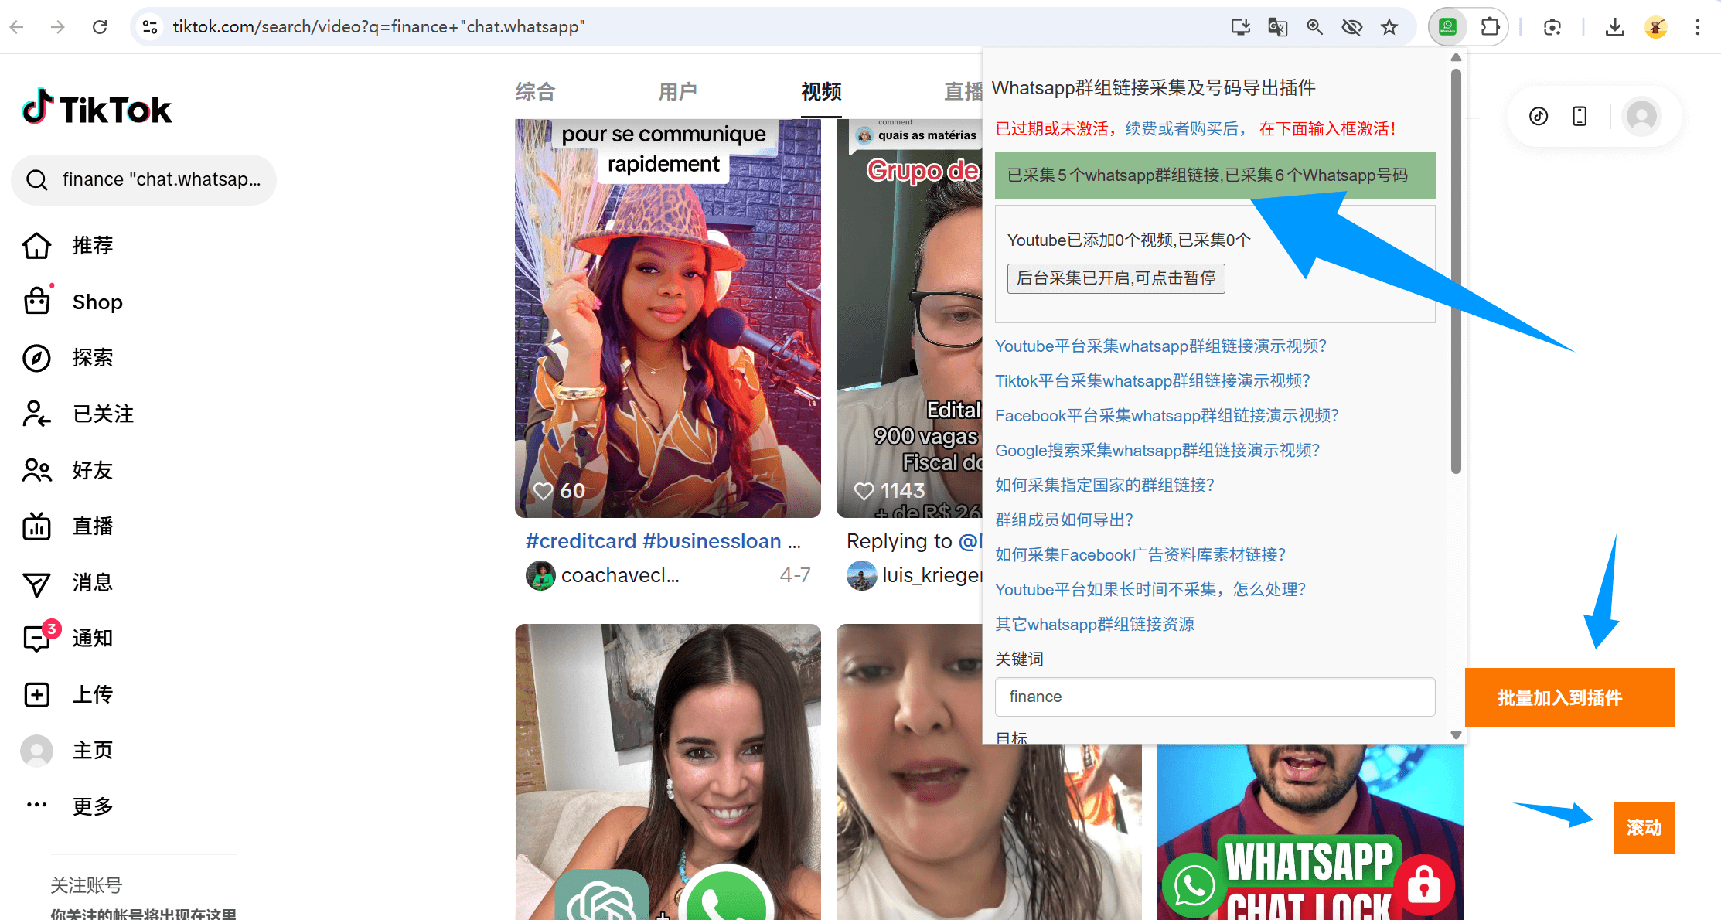Toggle background collection pause button

pos(1116,278)
